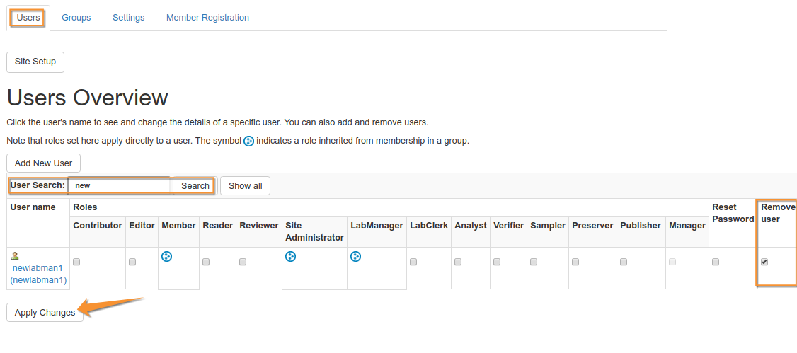The image size is (797, 353).
Task: Enable Contributor role for newlabman1
Action: pyautogui.click(x=76, y=262)
